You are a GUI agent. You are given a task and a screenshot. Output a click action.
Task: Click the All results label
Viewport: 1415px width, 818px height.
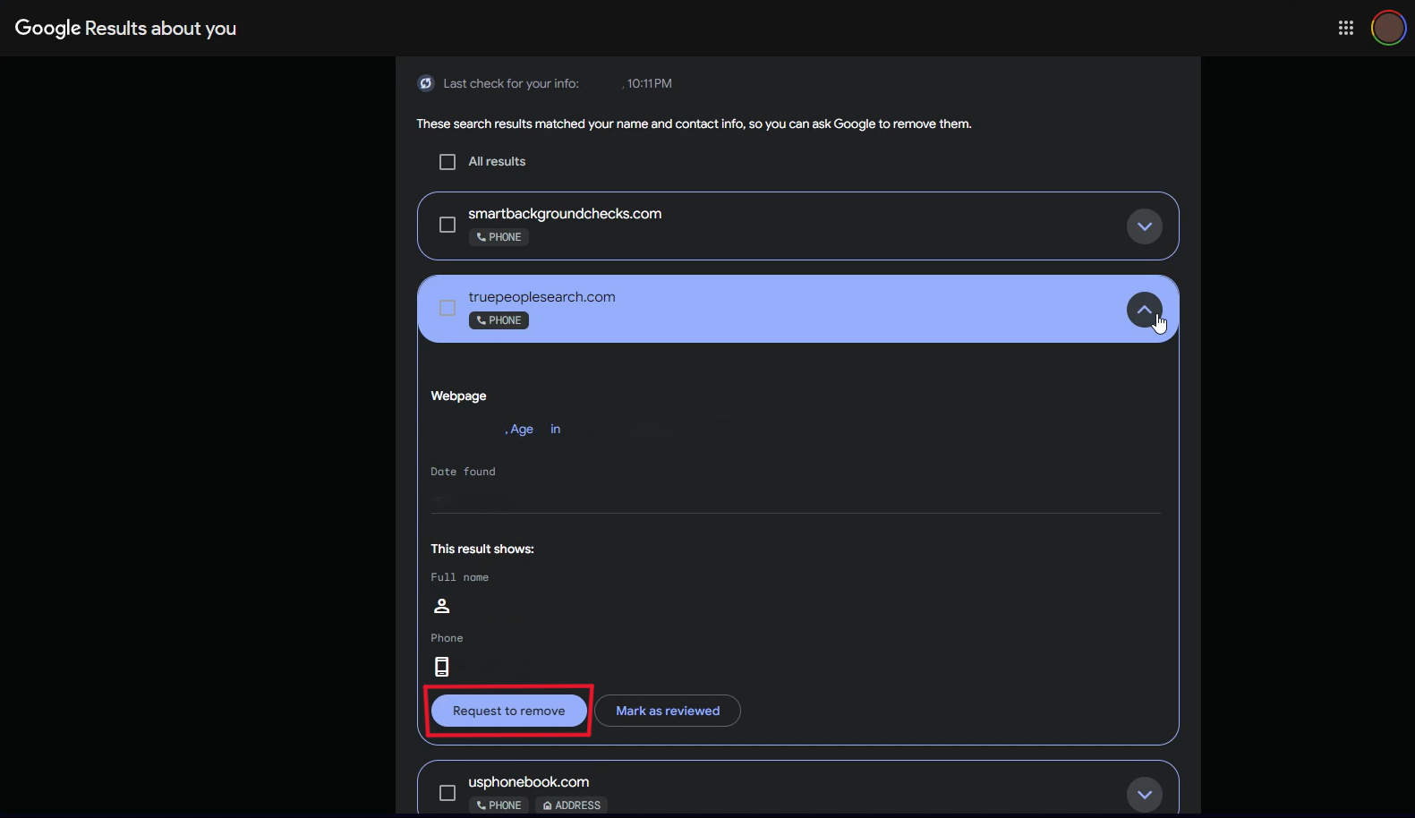point(497,161)
